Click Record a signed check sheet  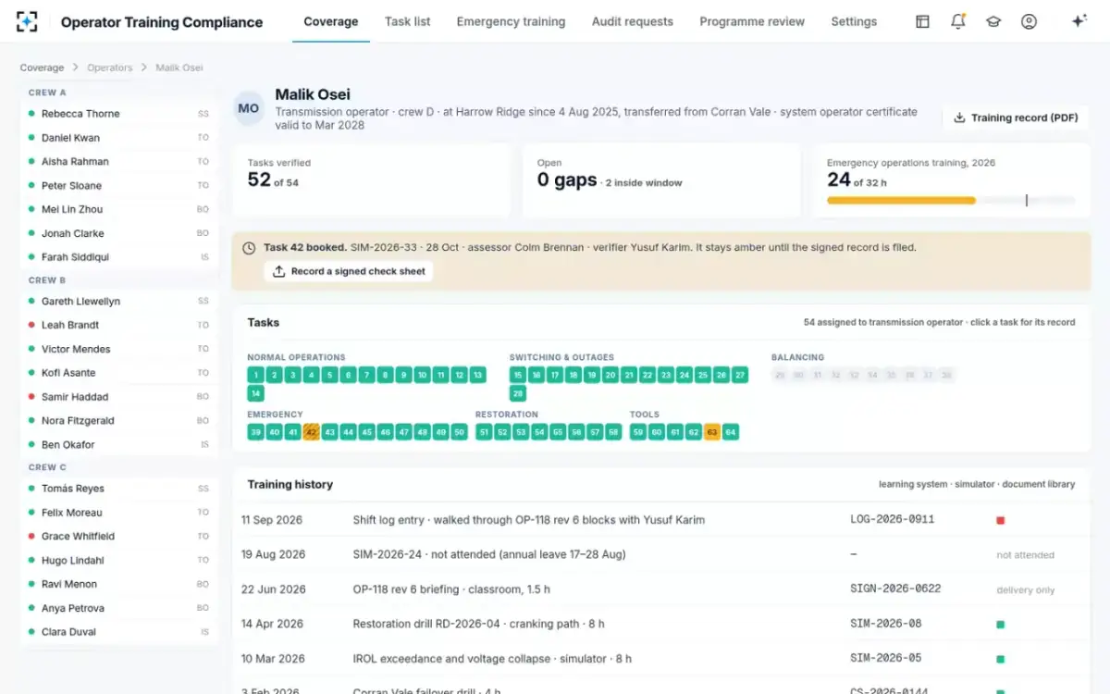(349, 271)
